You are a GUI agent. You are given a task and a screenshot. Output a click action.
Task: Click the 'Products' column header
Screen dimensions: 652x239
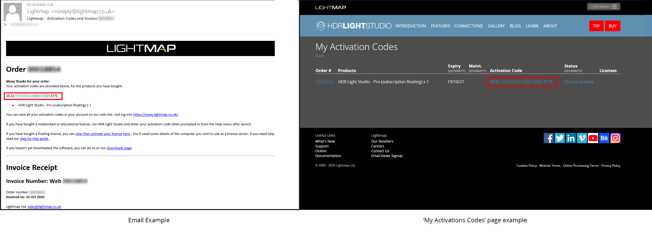[347, 71]
